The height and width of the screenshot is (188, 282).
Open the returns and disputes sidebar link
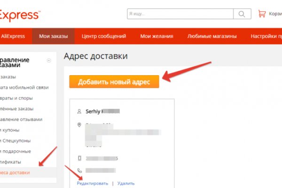[19, 98]
